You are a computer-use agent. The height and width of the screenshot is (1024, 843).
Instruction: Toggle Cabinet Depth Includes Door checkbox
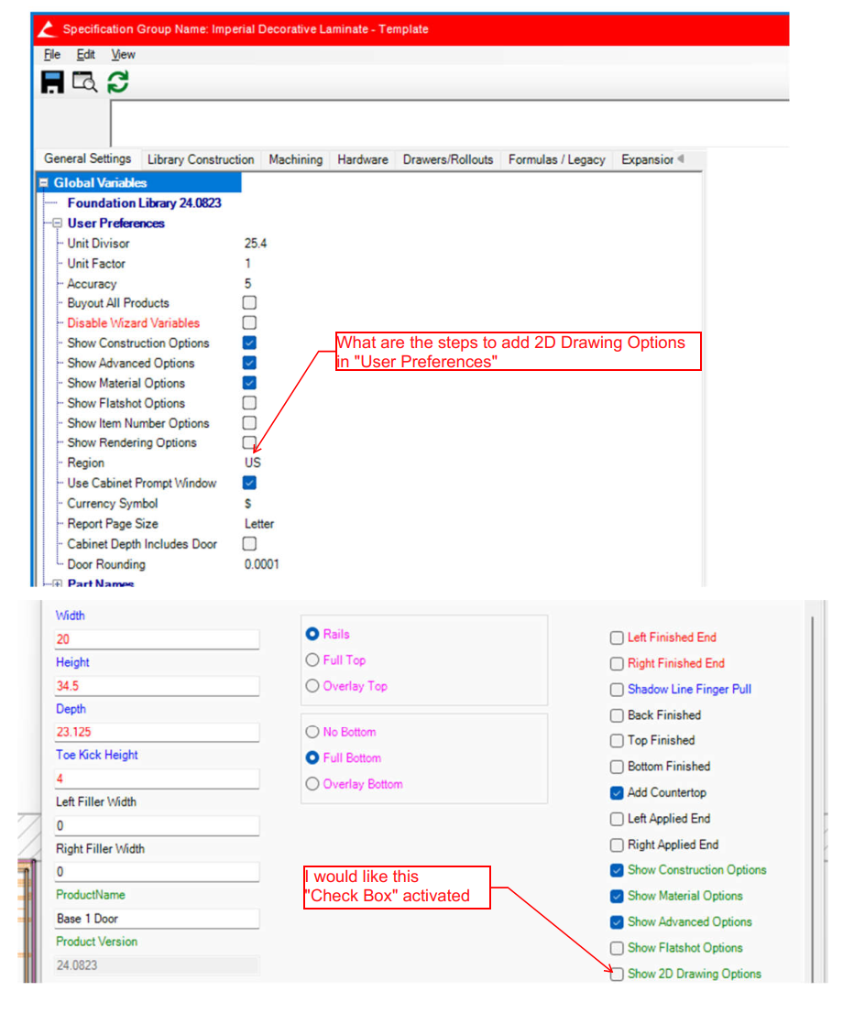coord(249,544)
